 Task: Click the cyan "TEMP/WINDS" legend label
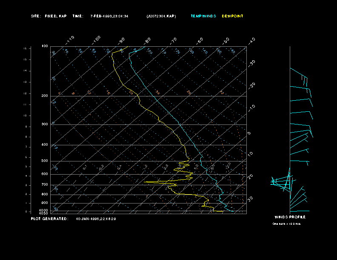pos(203,16)
